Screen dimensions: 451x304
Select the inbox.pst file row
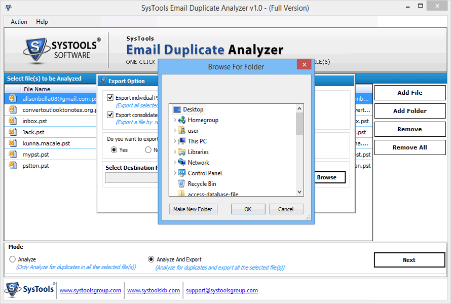[50, 121]
